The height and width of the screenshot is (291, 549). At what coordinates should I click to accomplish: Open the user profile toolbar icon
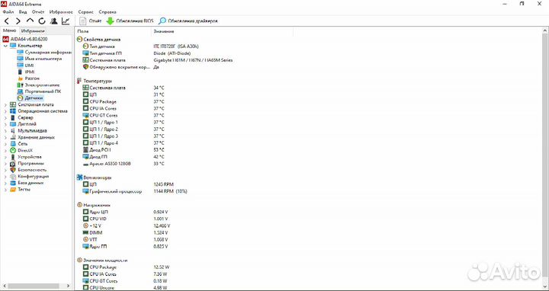pos(53,21)
